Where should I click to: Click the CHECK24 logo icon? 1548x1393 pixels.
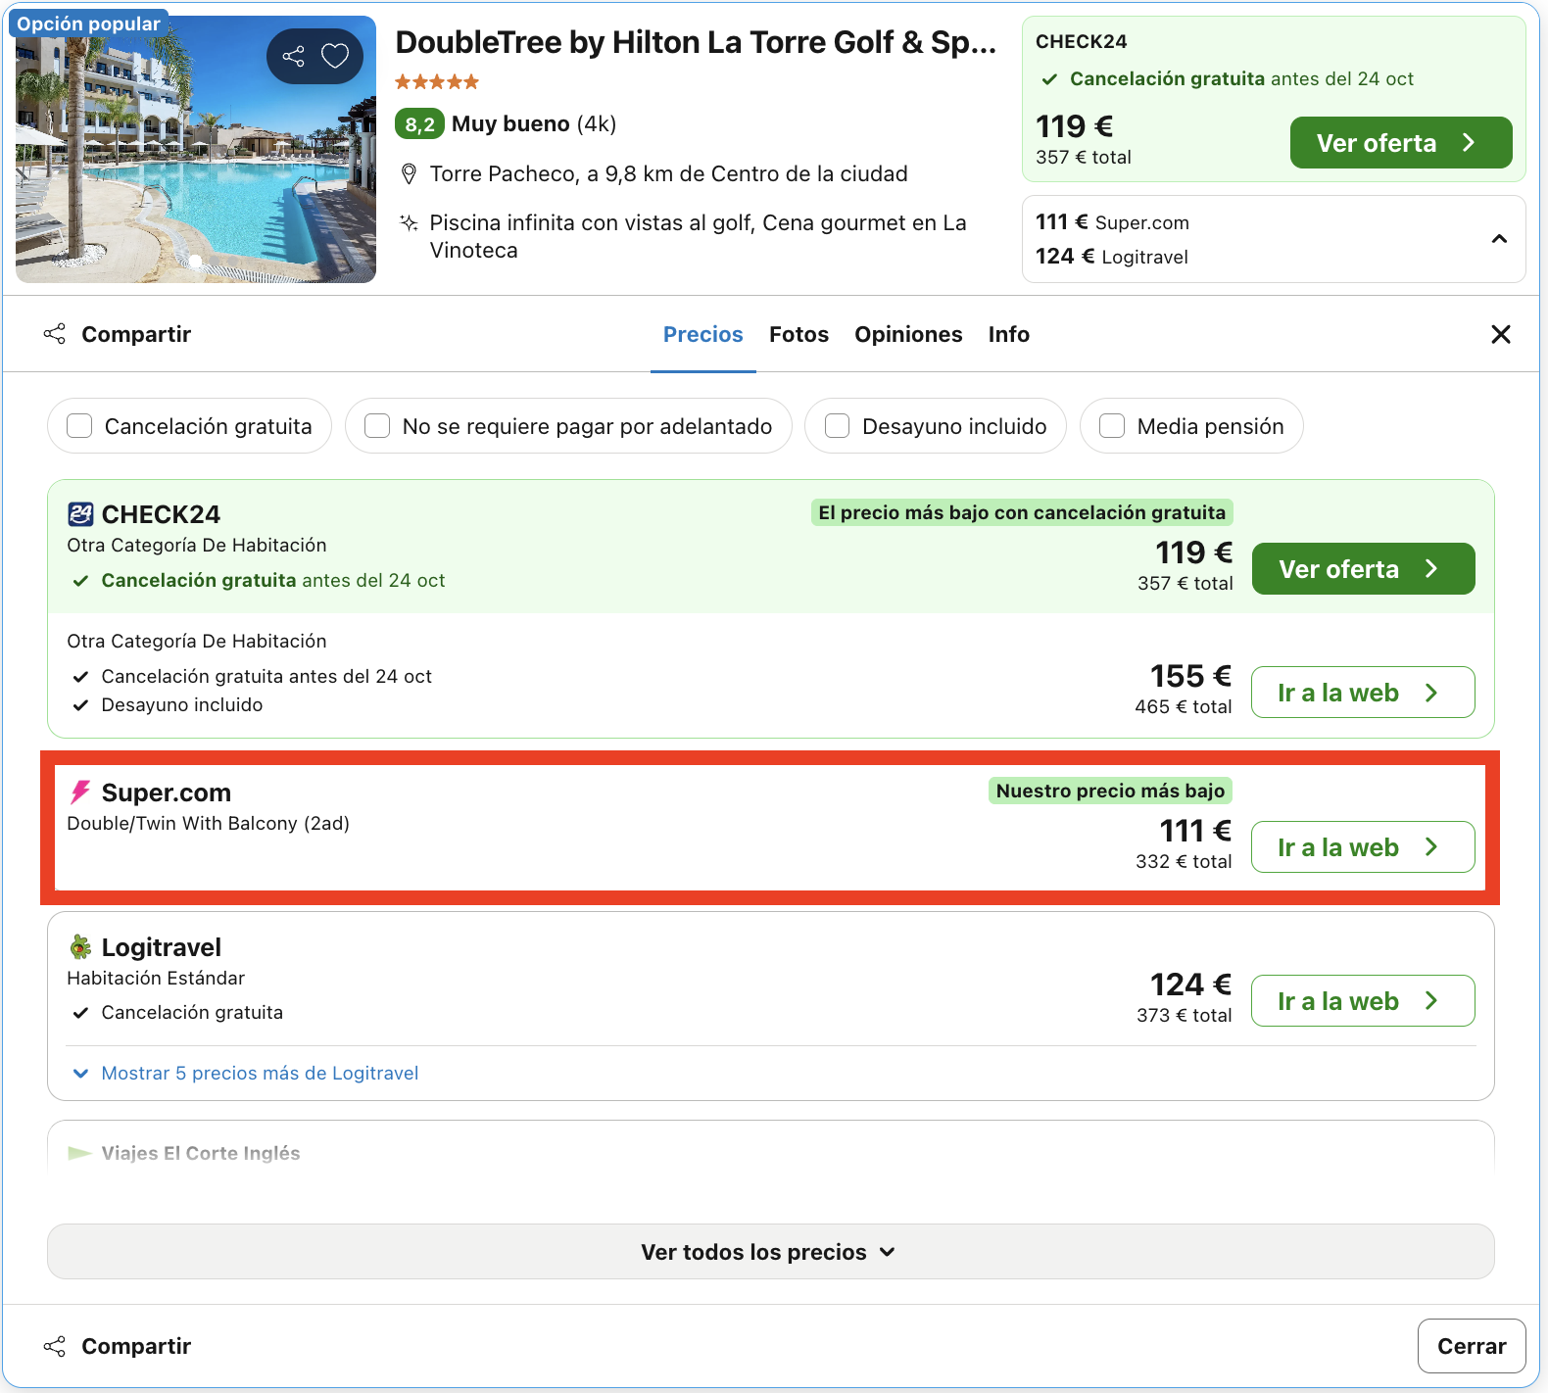point(80,514)
